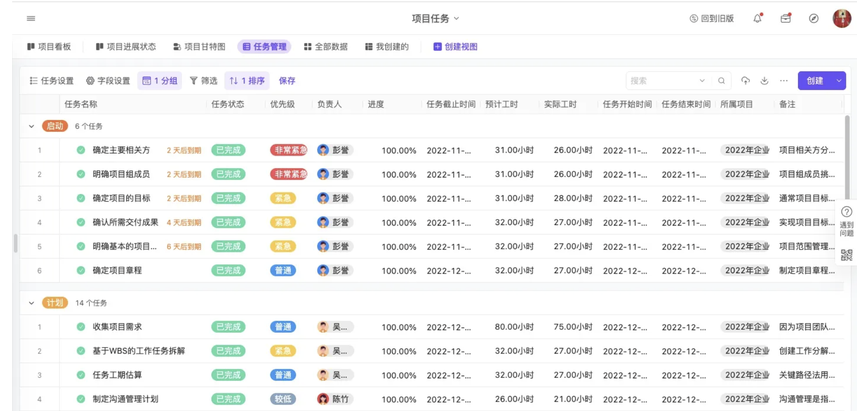Viewport: 857px width, 411px height.
Task: Click the download export icon
Action: coord(764,81)
